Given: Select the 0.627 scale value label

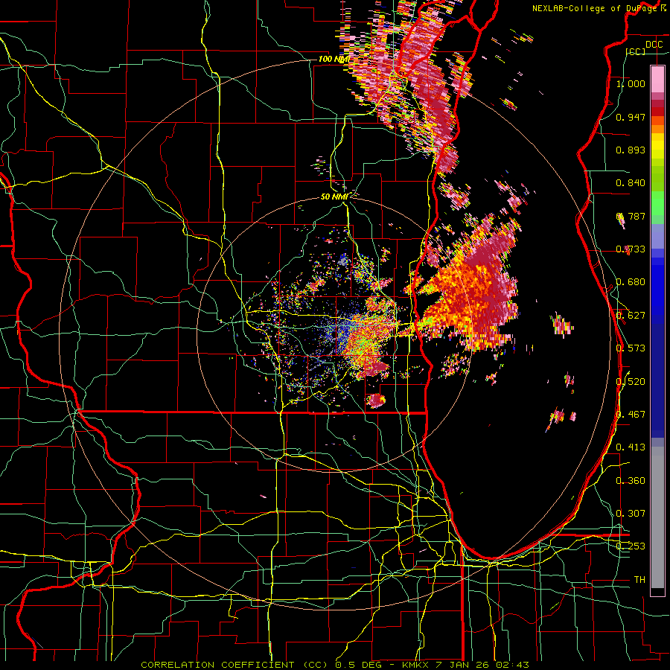Looking at the screenshot, I should click(x=631, y=316).
